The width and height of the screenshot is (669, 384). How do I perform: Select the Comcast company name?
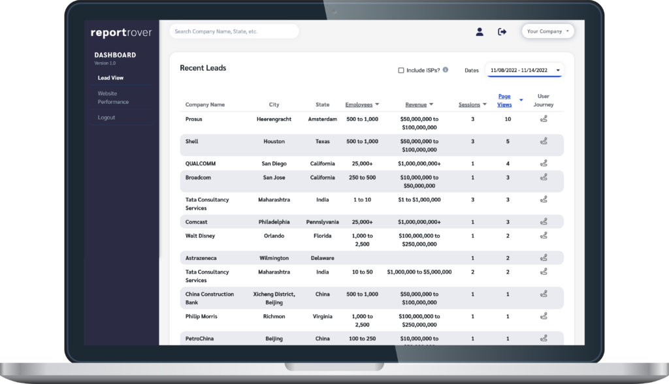(x=196, y=222)
